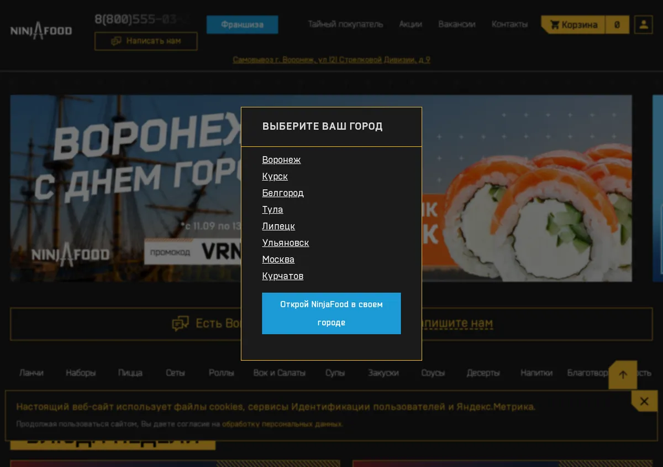The width and height of the screenshot is (663, 467).
Task: Close the cookies notification banner
Action: pyautogui.click(x=644, y=401)
